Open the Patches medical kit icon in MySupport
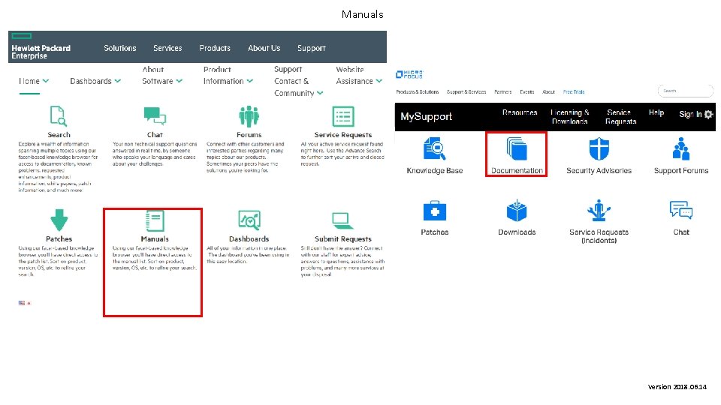721x405 pixels. (435, 211)
